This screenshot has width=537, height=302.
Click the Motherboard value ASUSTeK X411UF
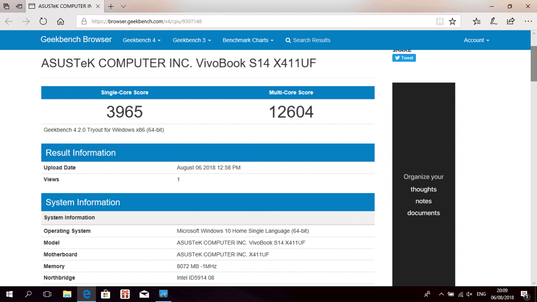[223, 255]
